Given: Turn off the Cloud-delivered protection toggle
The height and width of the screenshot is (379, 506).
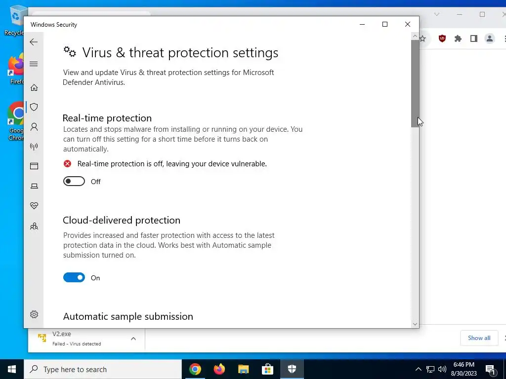Looking at the screenshot, I should click(74, 277).
